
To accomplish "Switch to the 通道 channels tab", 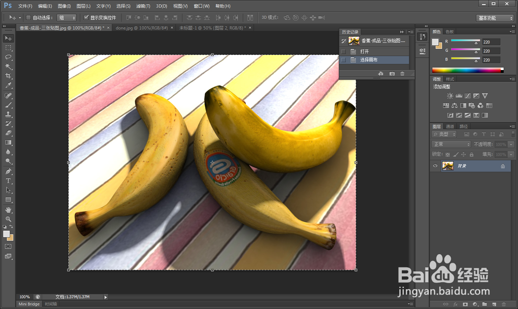I will (450, 126).
